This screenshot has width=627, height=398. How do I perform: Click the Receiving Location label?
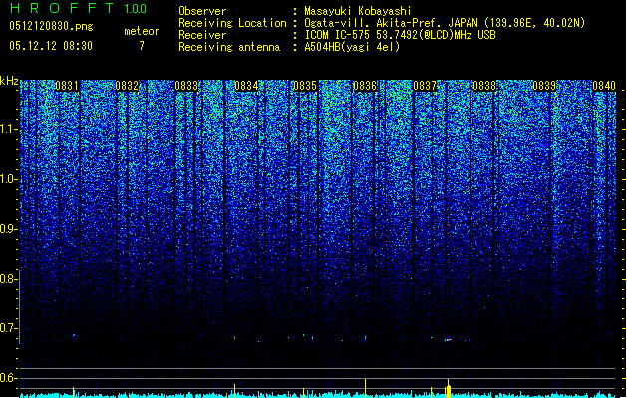[232, 23]
